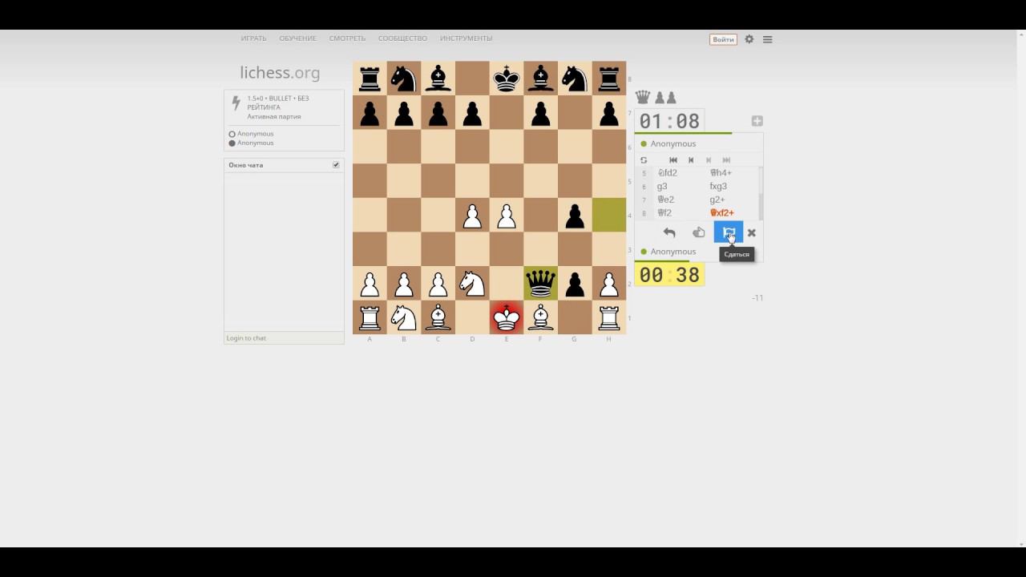Click the lichess.org logo link
The width and height of the screenshot is (1026, 577).
[x=280, y=73]
